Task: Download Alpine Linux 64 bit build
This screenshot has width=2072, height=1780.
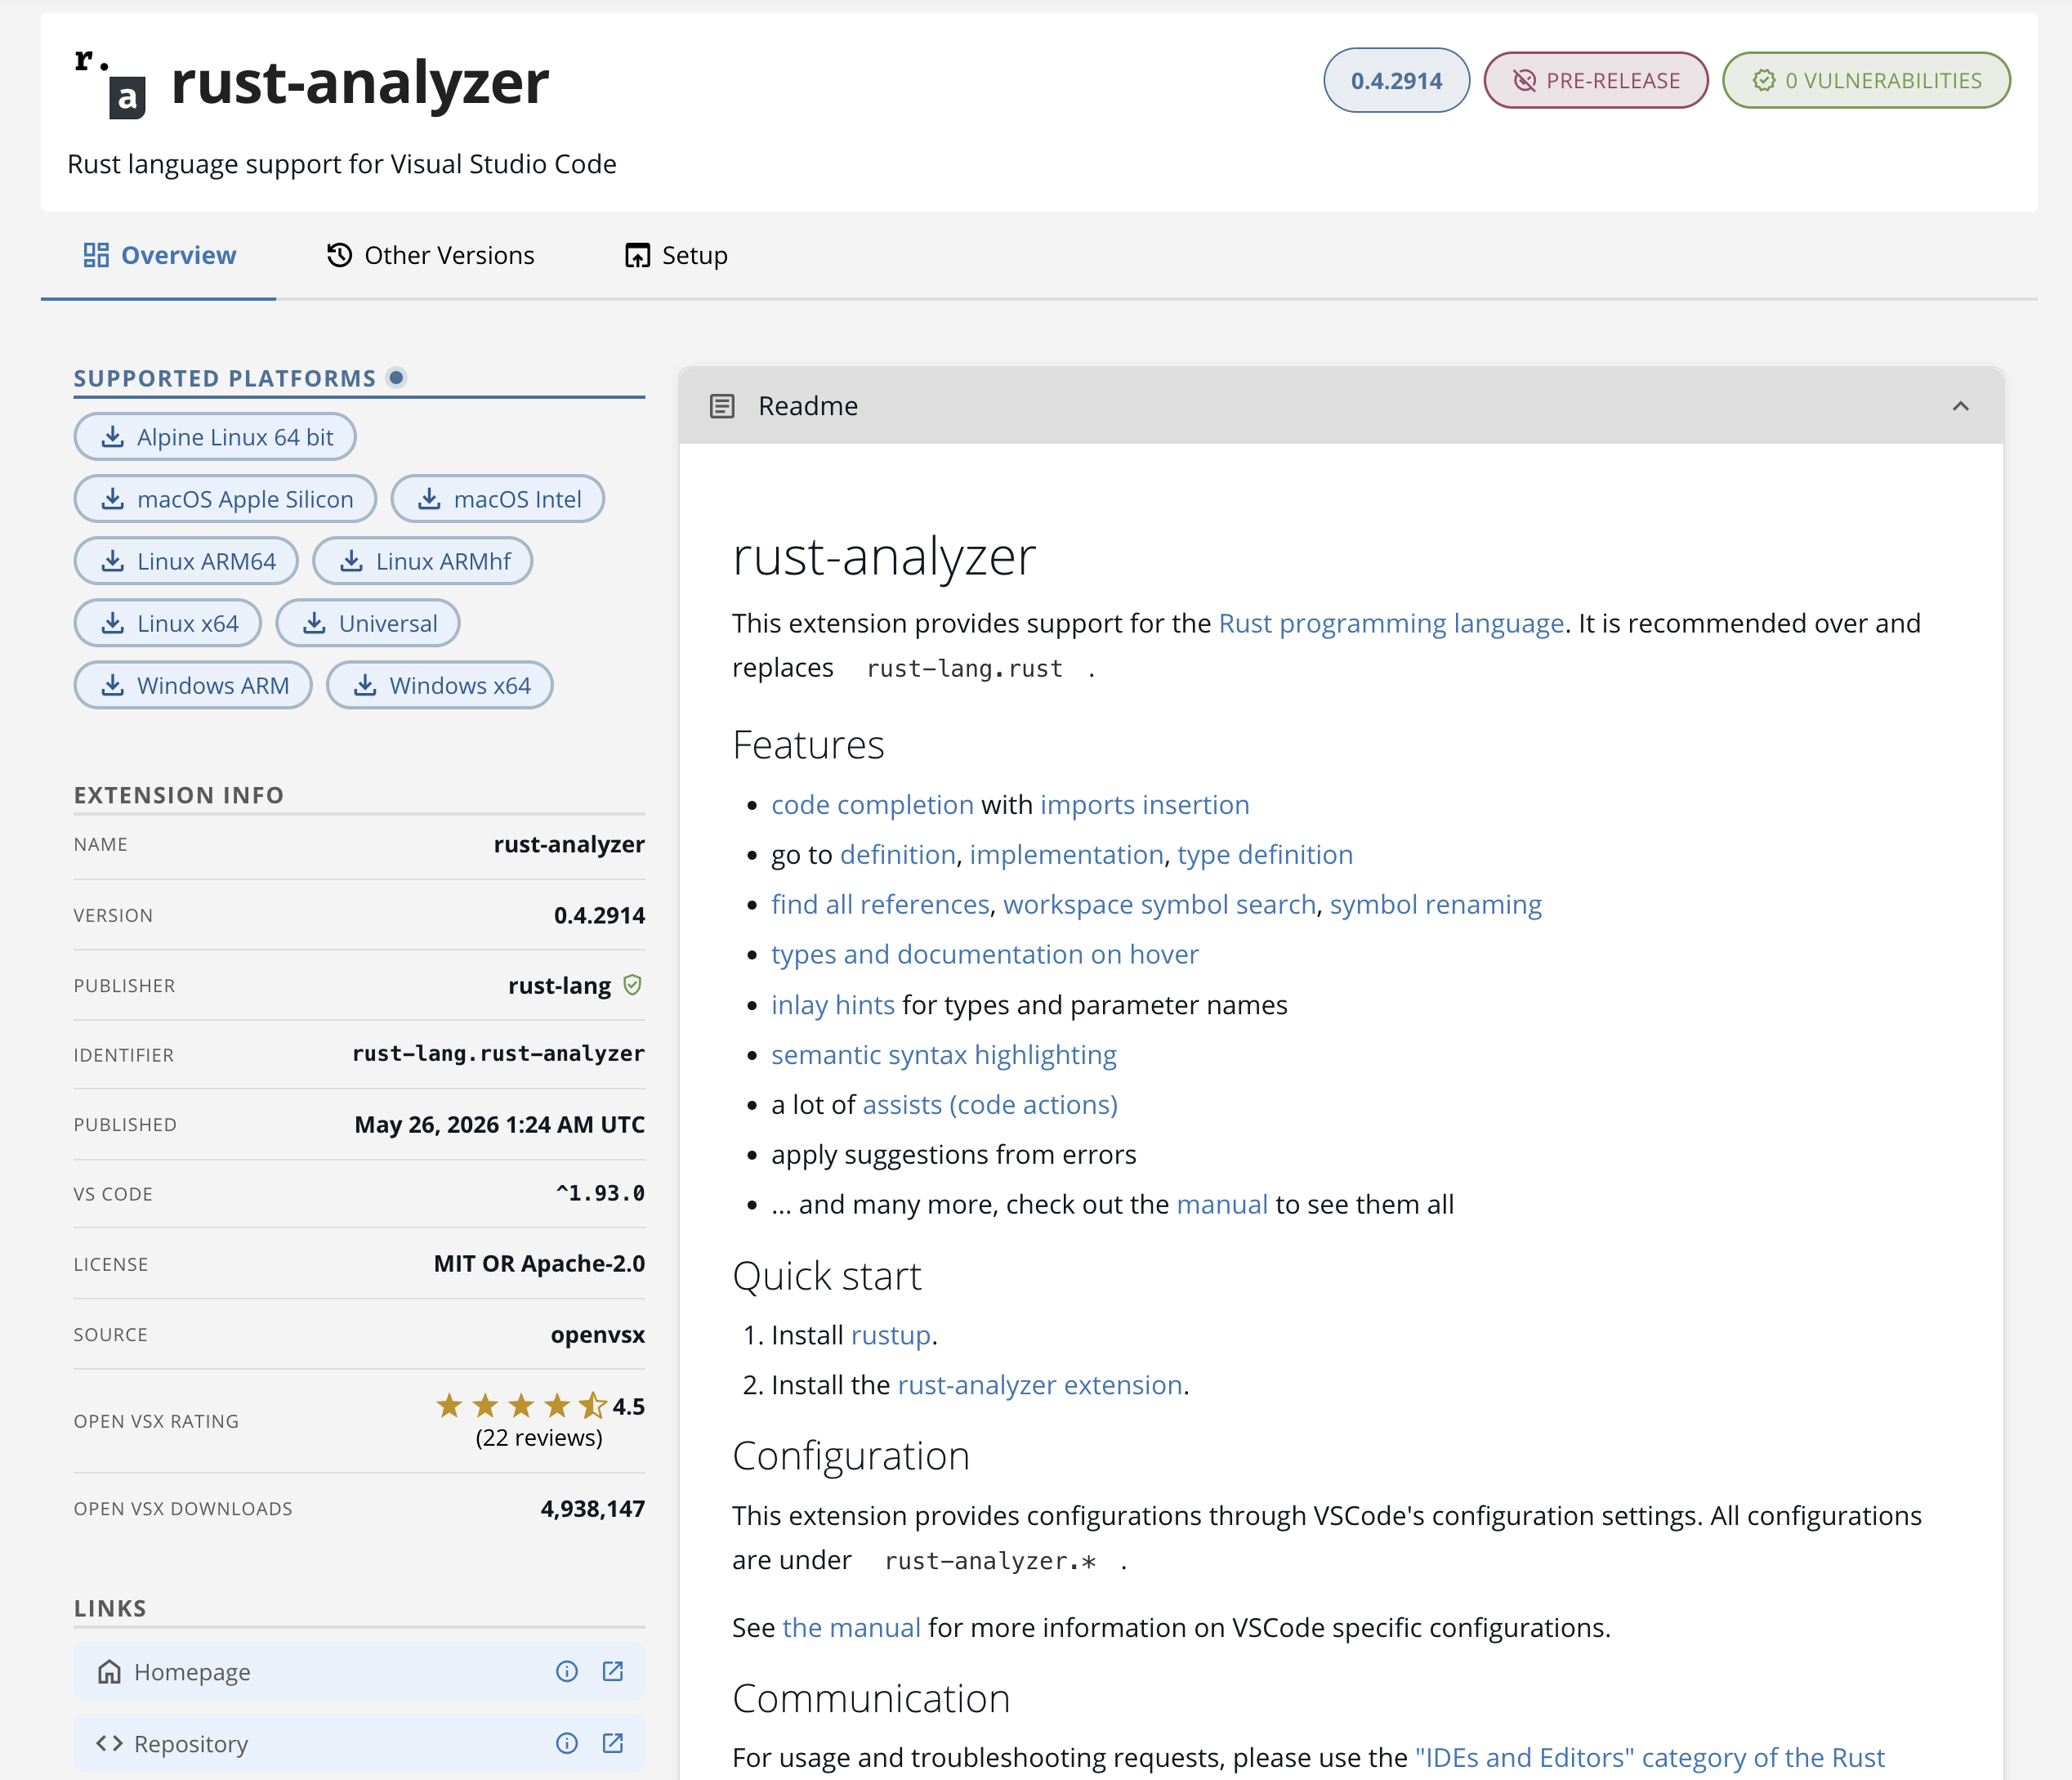Action: [x=215, y=437]
